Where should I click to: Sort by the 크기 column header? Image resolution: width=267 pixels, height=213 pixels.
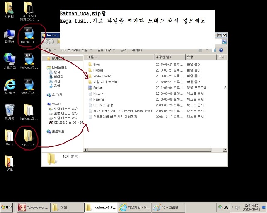point(222,57)
